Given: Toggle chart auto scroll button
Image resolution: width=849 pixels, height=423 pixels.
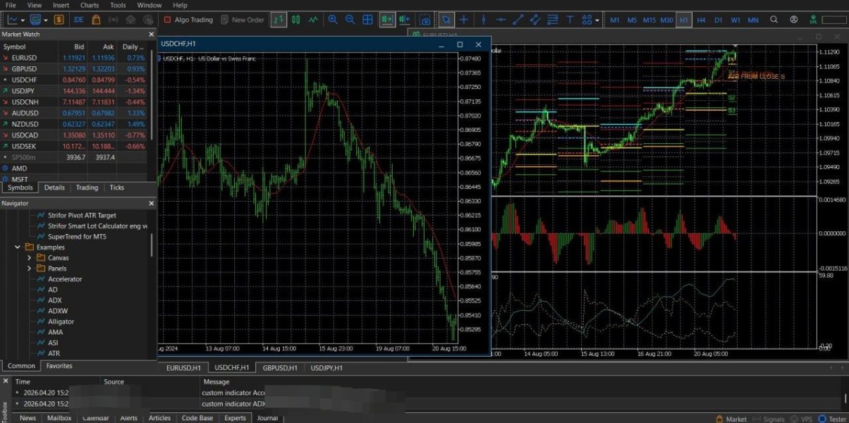Looking at the screenshot, I should coord(386,20).
